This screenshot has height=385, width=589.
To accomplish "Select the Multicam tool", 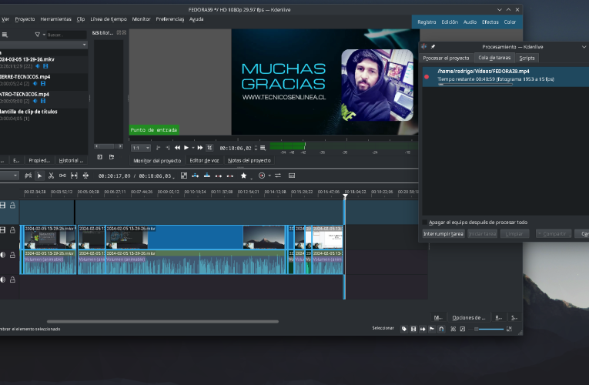I will [x=85, y=176].
